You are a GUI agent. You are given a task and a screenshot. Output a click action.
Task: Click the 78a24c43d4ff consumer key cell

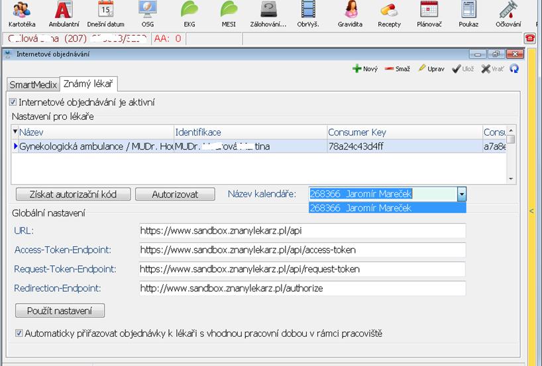[x=405, y=146]
